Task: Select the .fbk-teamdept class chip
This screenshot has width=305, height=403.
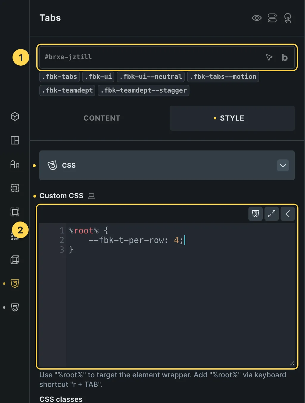Action: [67, 90]
